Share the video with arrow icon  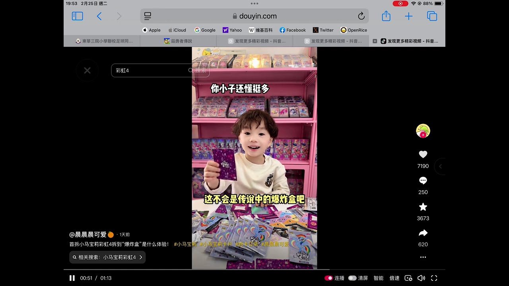(423, 233)
